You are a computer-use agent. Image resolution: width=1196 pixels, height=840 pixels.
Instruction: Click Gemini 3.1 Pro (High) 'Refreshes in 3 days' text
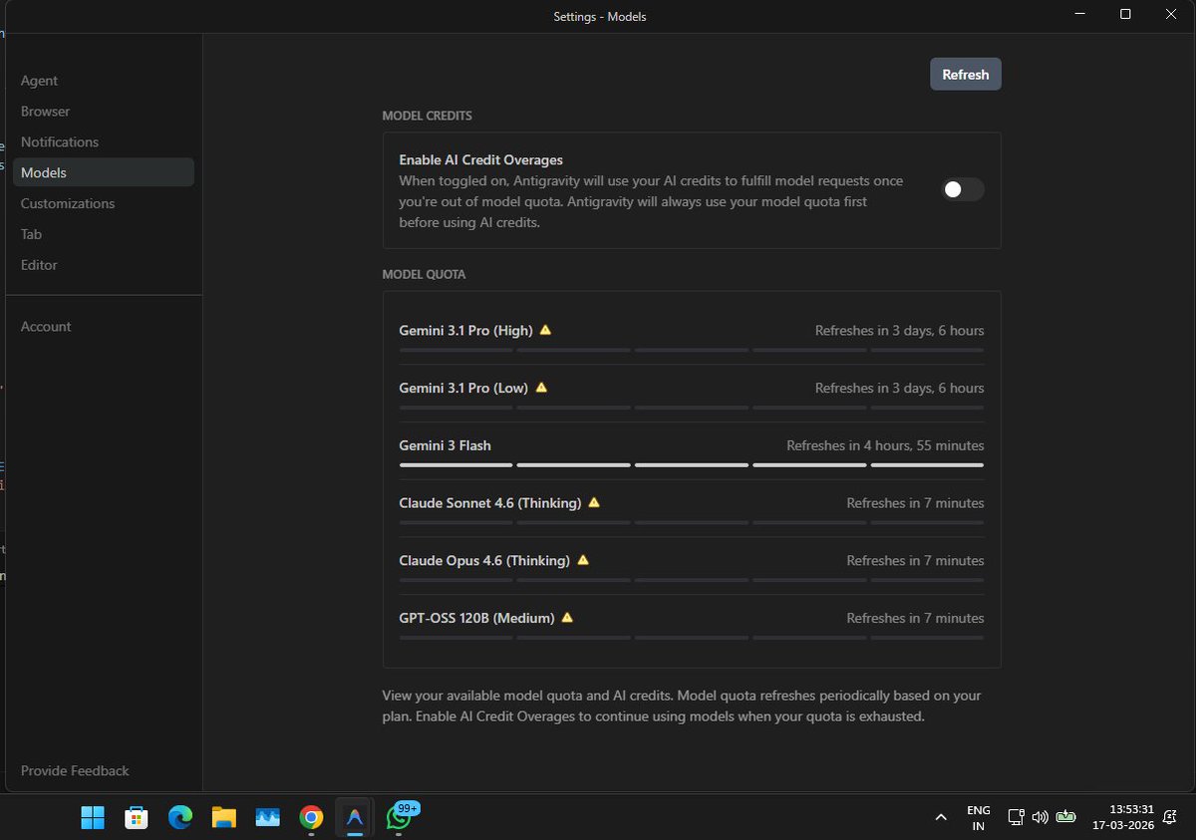click(899, 331)
